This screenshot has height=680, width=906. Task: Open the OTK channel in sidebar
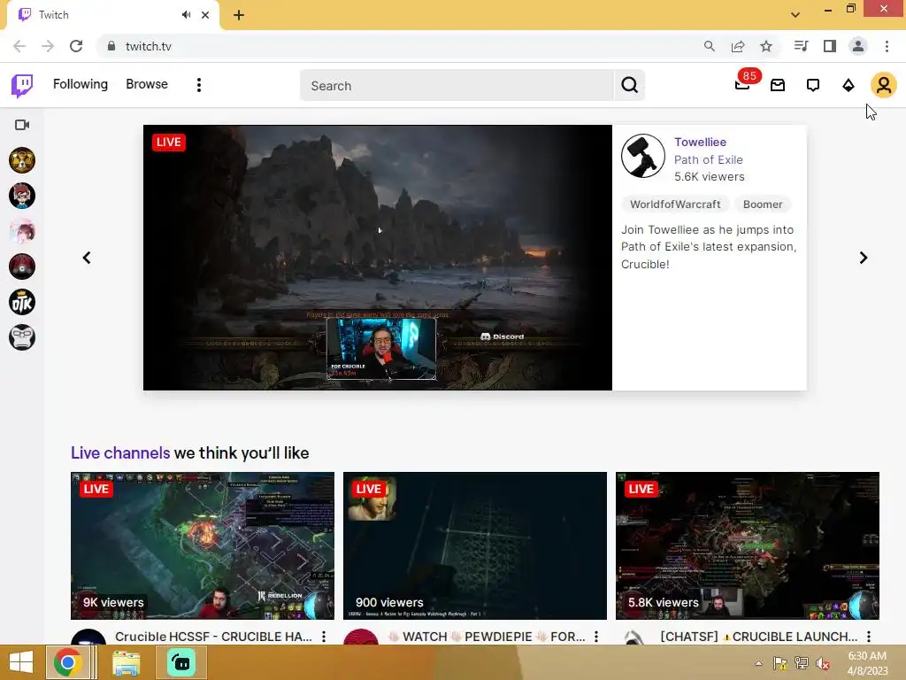click(22, 302)
